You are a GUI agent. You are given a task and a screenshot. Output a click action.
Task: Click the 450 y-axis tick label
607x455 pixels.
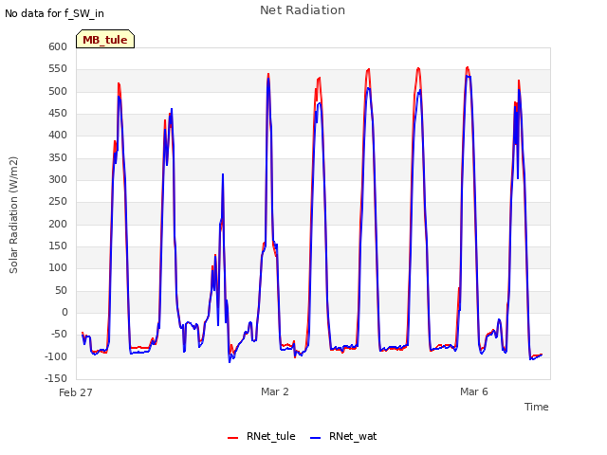[x=58, y=113]
